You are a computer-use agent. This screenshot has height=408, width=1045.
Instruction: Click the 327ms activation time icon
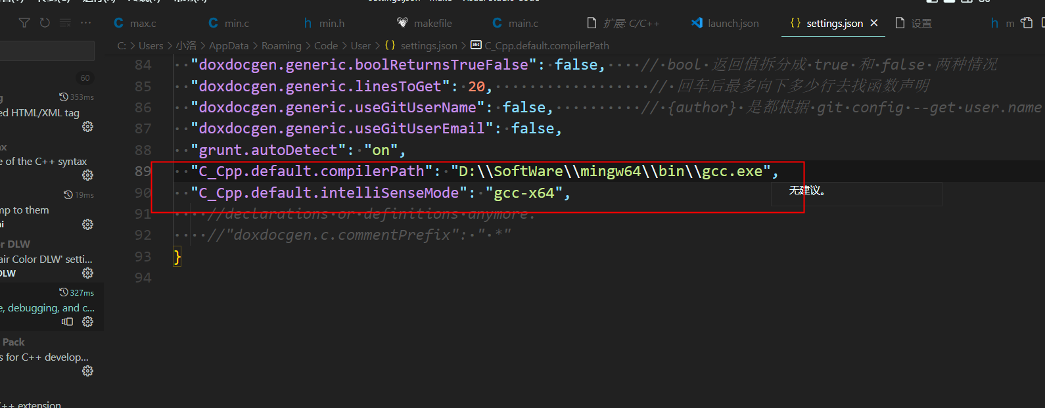pyautogui.click(x=64, y=292)
